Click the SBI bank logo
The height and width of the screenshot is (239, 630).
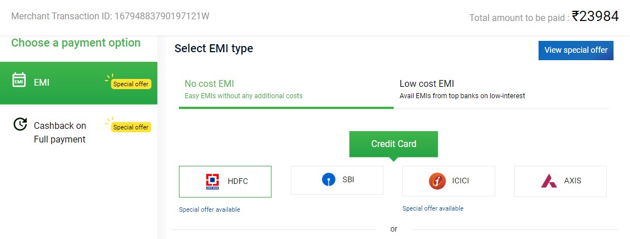(x=328, y=180)
